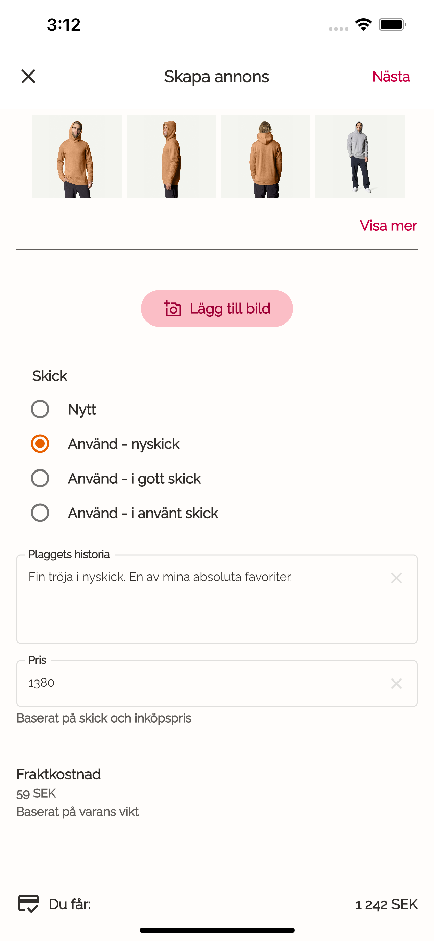Open the front-view orange hoodie photo

coord(77,157)
